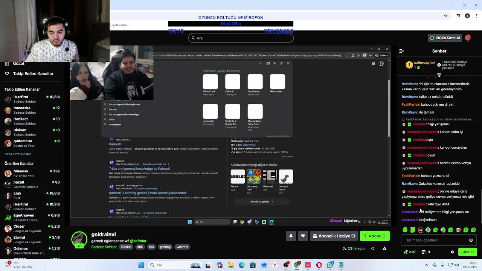Click the 13 İzleyici viewer count
This screenshot has height=271, width=482.
coord(354,248)
